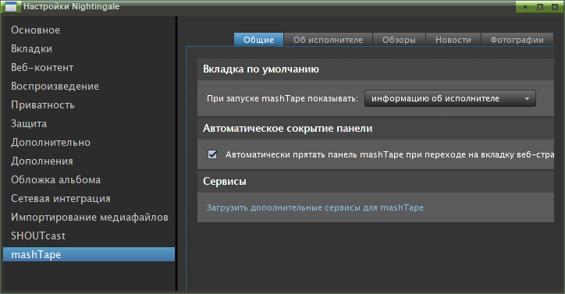Click the Автоматическое сокрытие панели heading
The image size is (565, 294).
click(x=287, y=129)
